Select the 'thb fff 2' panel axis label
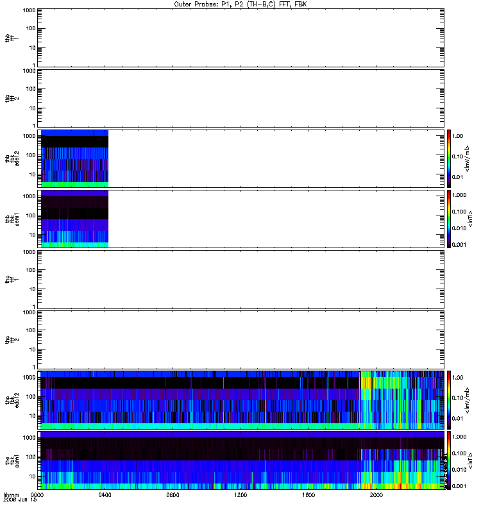This screenshot has height=513, width=481. (12, 99)
